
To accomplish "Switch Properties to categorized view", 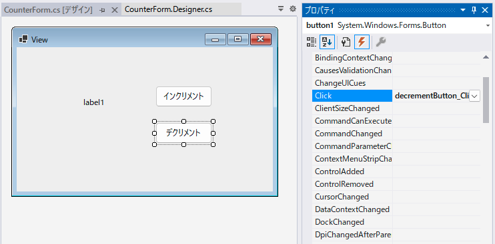I will point(312,42).
